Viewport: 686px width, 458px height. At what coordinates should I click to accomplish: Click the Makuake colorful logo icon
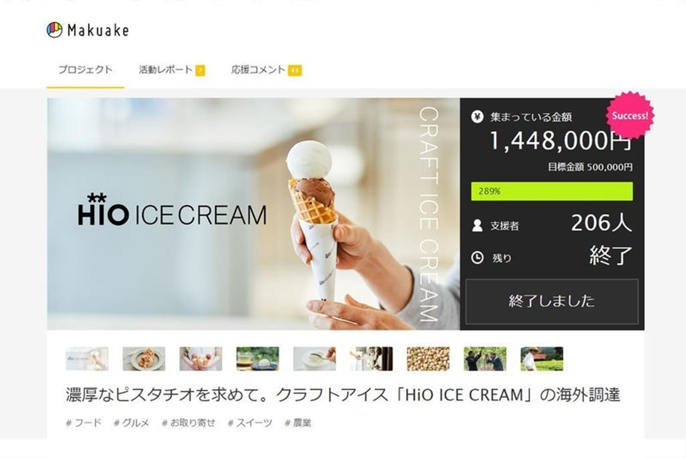pyautogui.click(x=54, y=30)
